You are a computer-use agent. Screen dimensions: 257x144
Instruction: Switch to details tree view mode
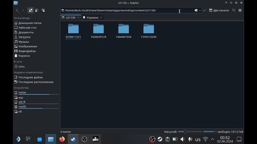coord(43,10)
